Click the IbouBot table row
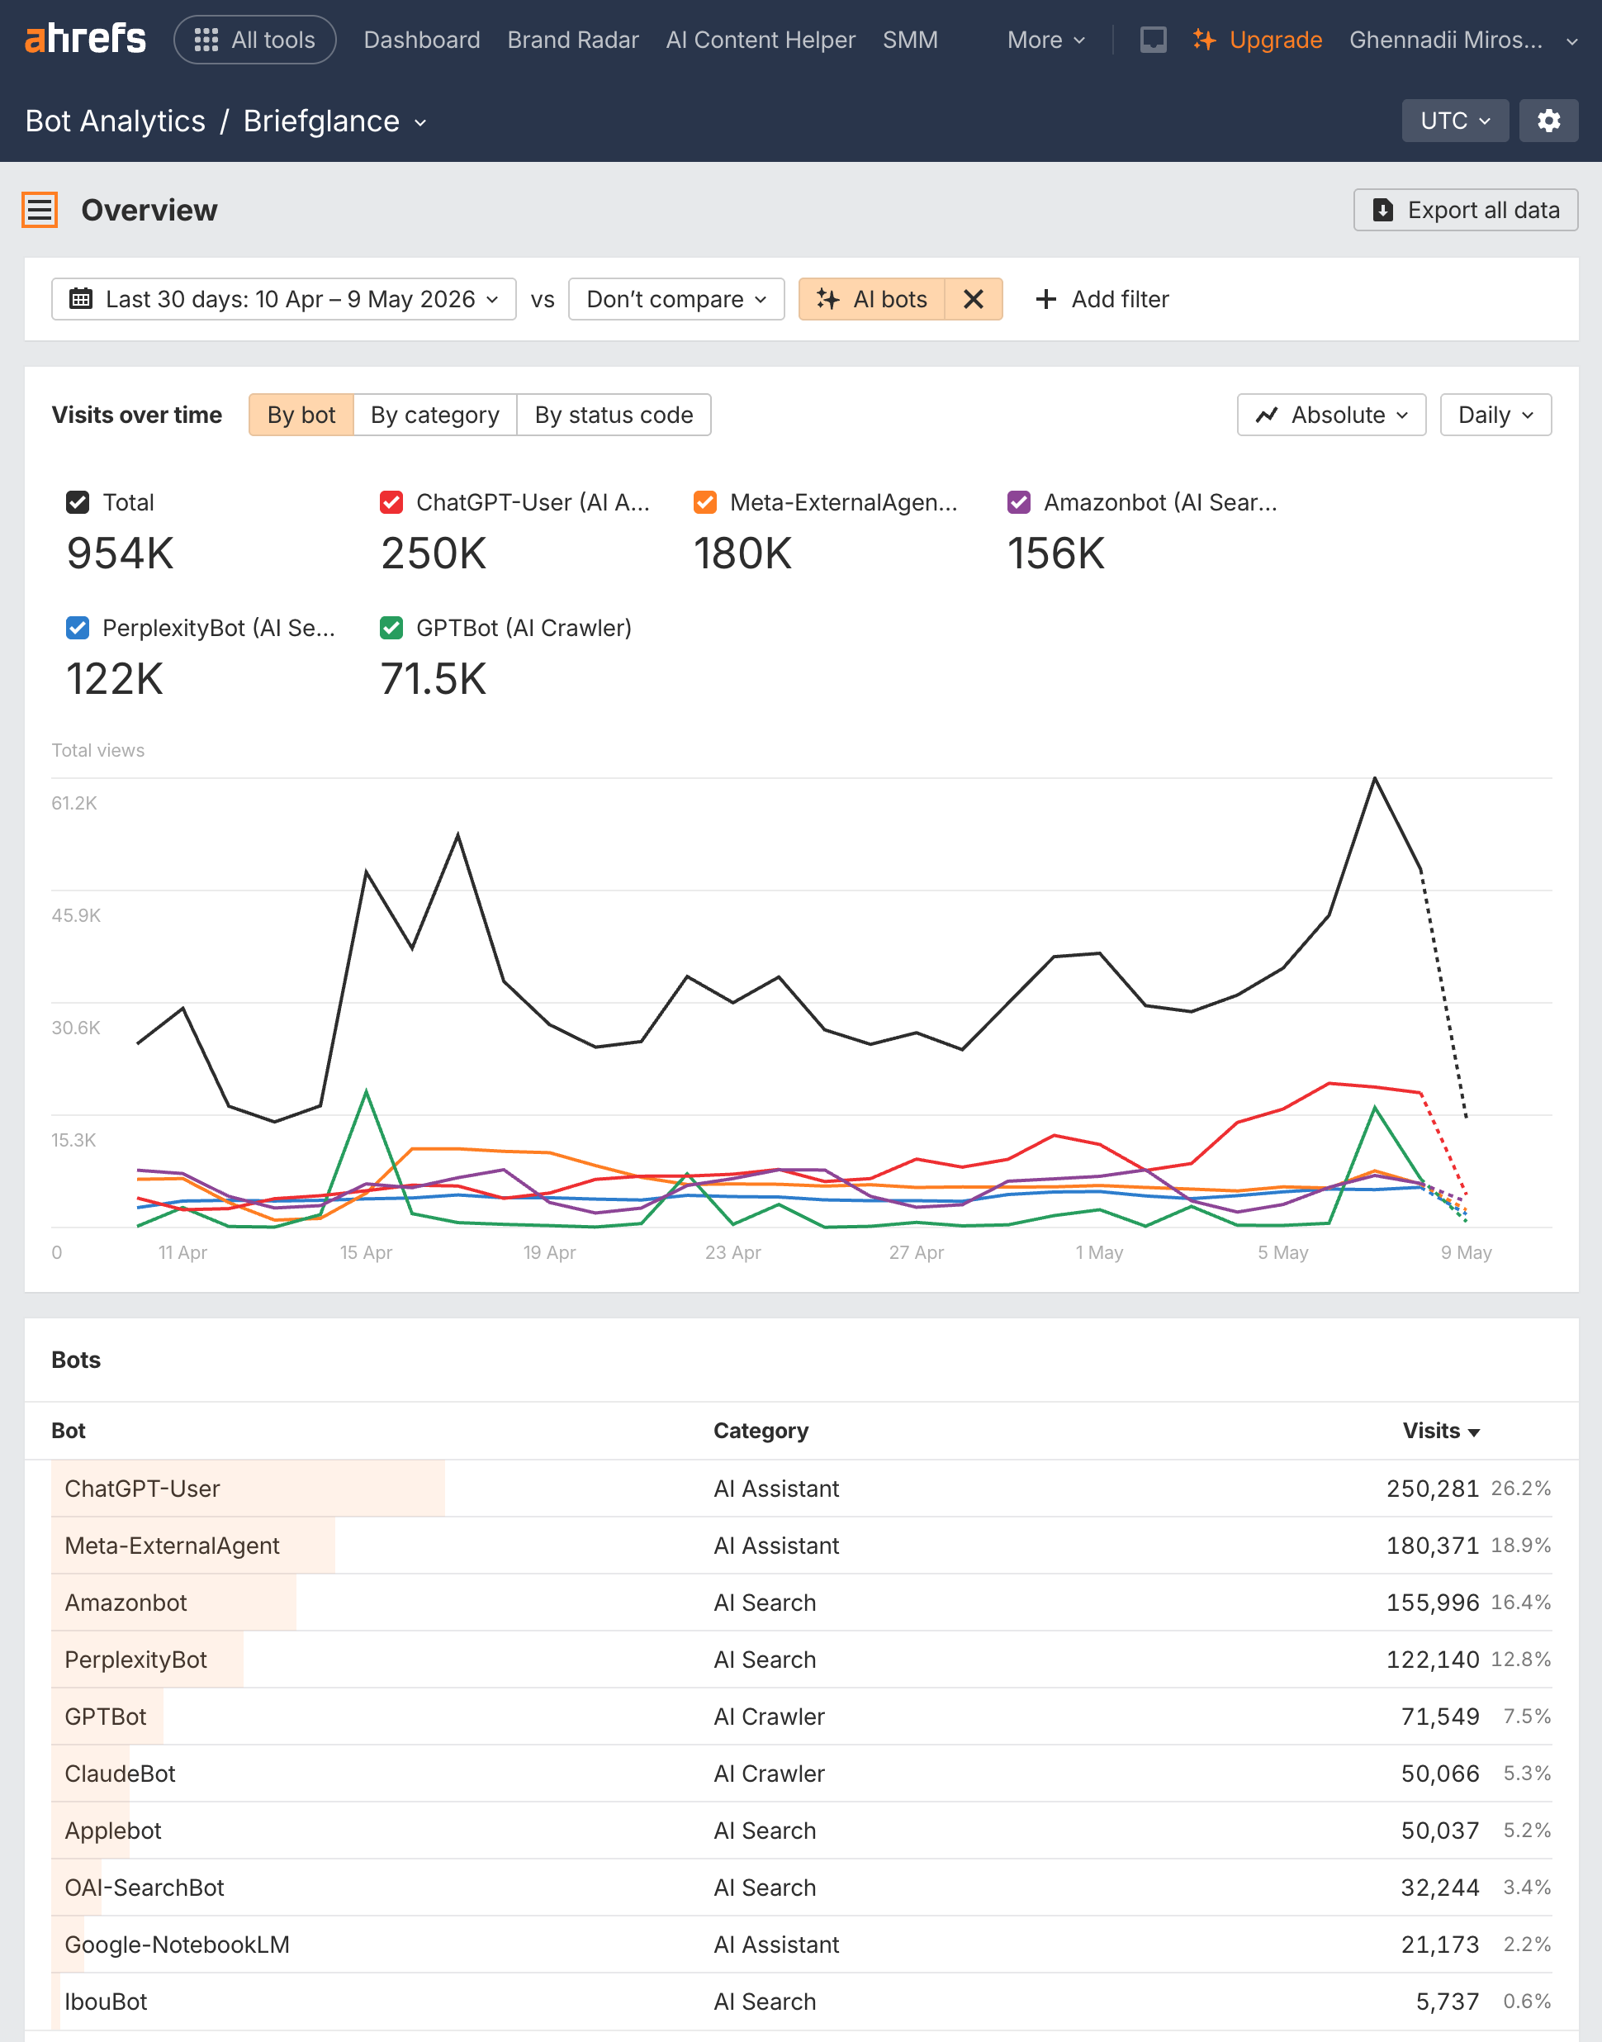 tap(801, 2002)
